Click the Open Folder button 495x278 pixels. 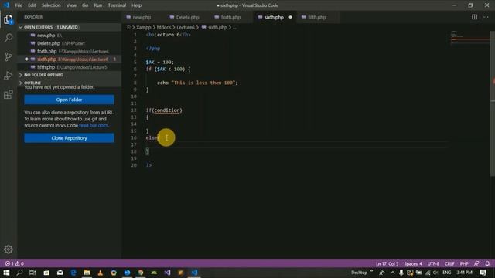point(69,100)
